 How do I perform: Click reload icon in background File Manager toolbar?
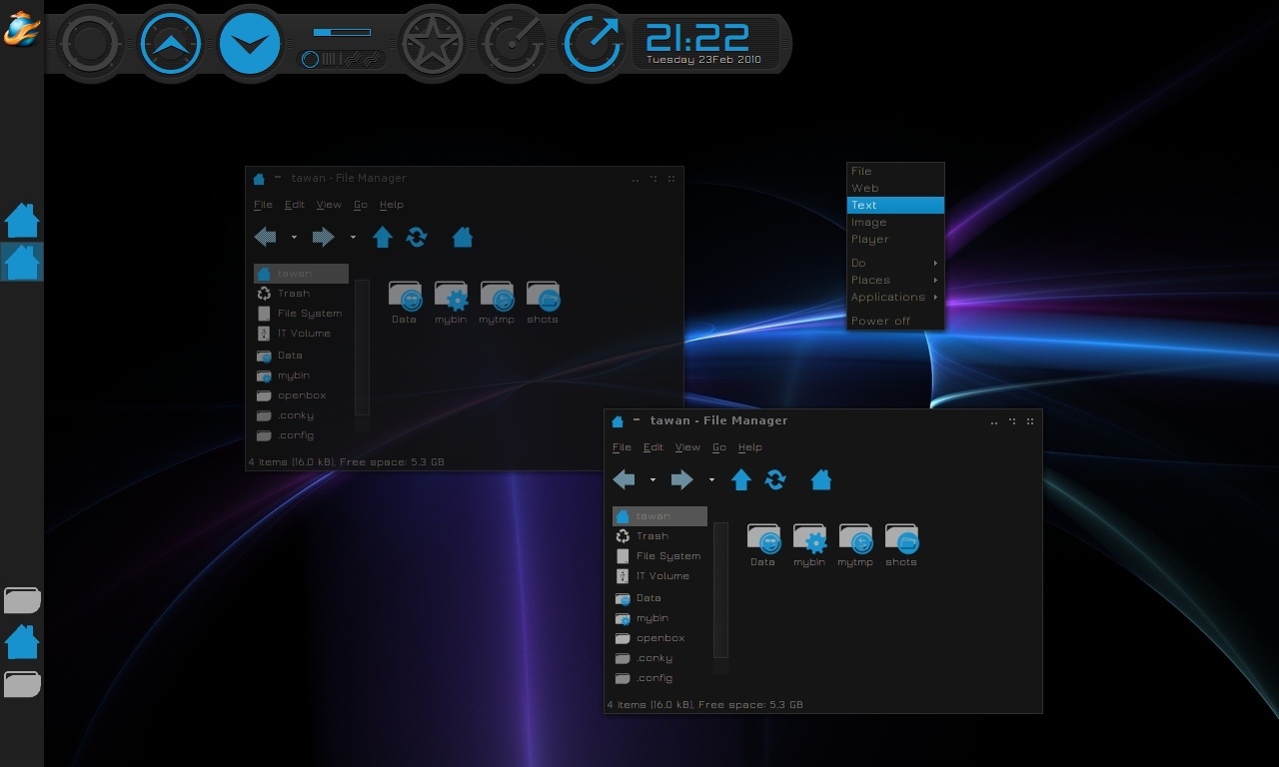[417, 238]
